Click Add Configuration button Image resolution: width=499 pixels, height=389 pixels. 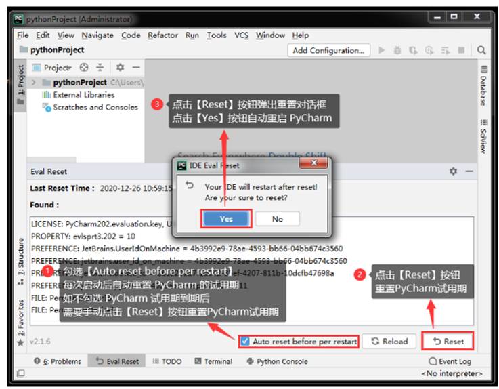coord(329,50)
